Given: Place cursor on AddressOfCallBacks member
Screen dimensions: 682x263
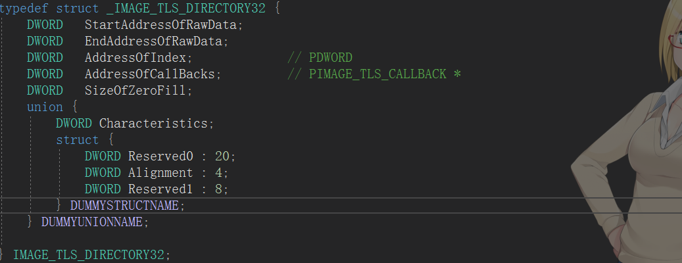Looking at the screenshot, I should click(x=151, y=74).
